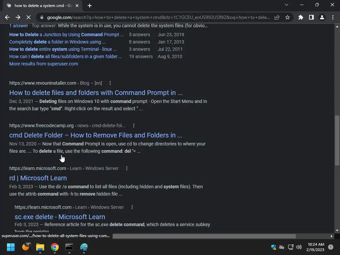Switch to Chrome from the taskbar
The width and height of the screenshot is (340, 255).
(55, 247)
